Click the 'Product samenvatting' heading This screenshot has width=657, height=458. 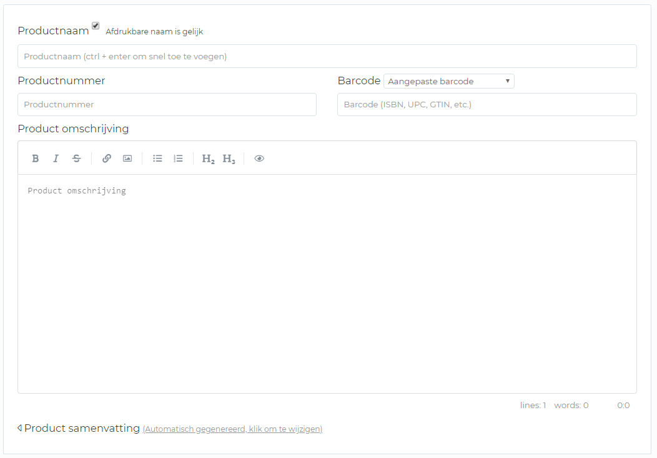[x=82, y=428]
